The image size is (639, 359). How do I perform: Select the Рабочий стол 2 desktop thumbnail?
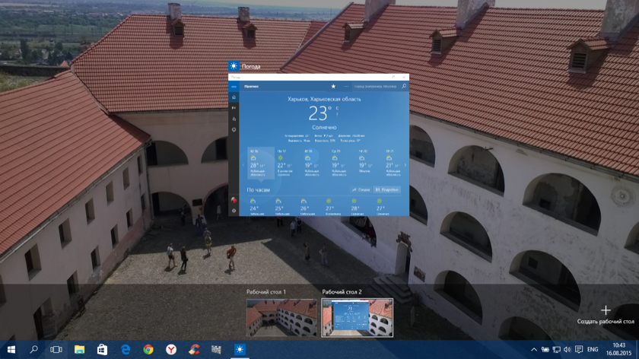tap(358, 317)
